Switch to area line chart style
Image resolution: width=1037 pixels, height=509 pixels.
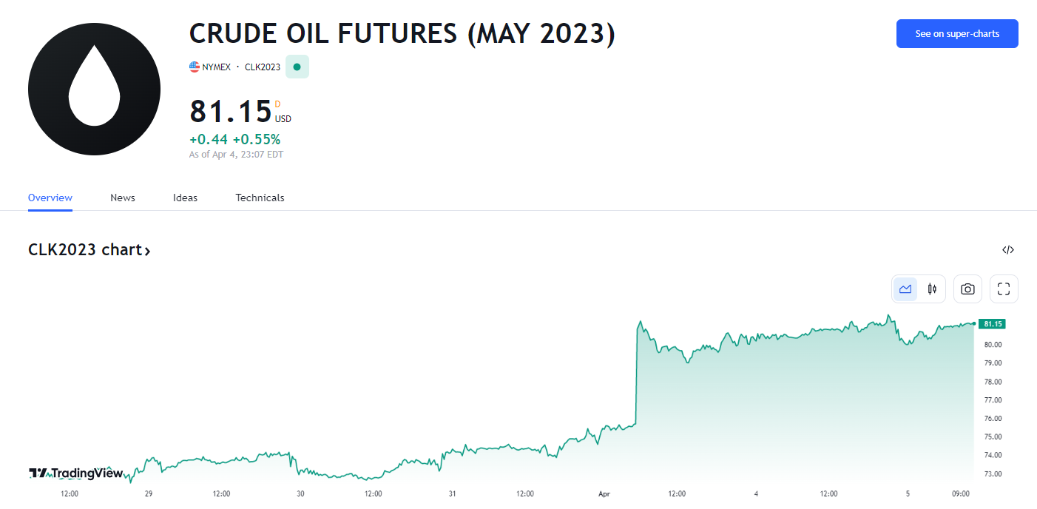(x=905, y=289)
